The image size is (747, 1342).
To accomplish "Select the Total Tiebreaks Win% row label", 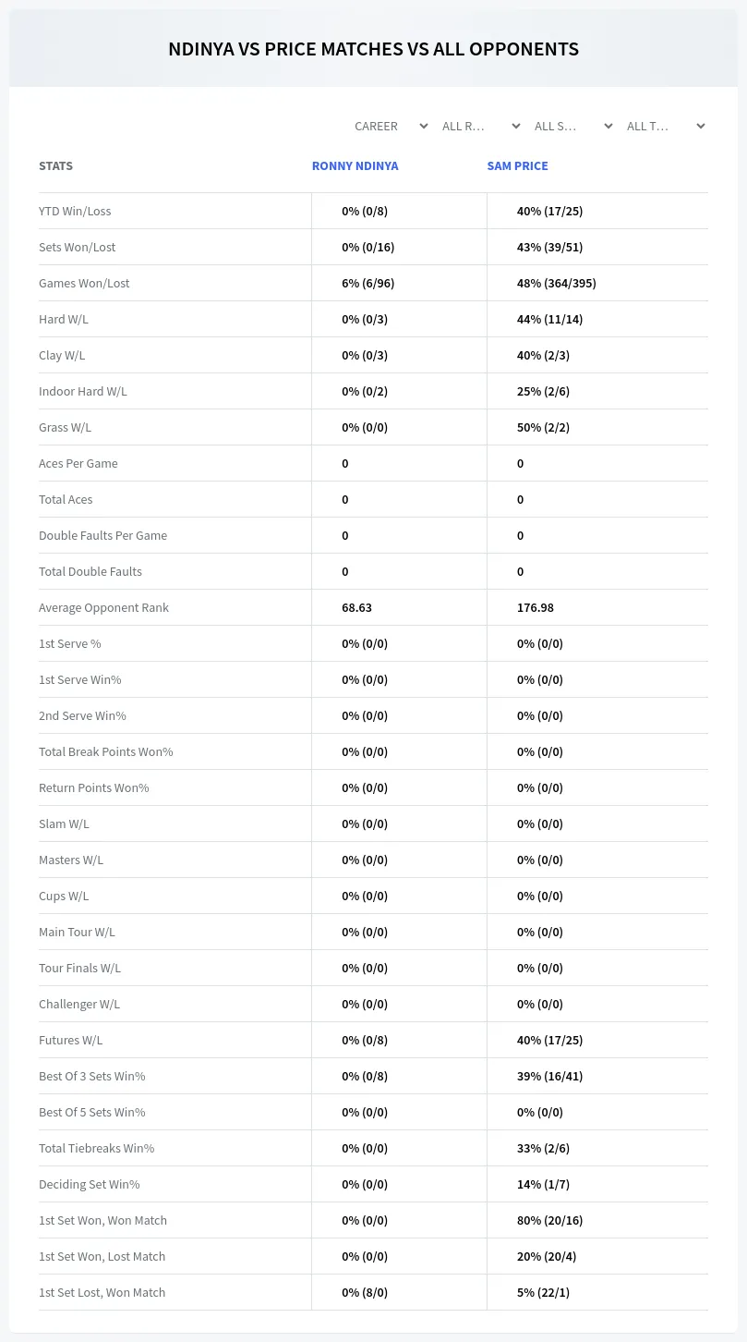I will point(96,1148).
